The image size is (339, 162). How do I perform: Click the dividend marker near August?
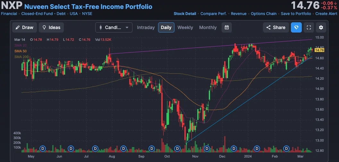coord(123,149)
